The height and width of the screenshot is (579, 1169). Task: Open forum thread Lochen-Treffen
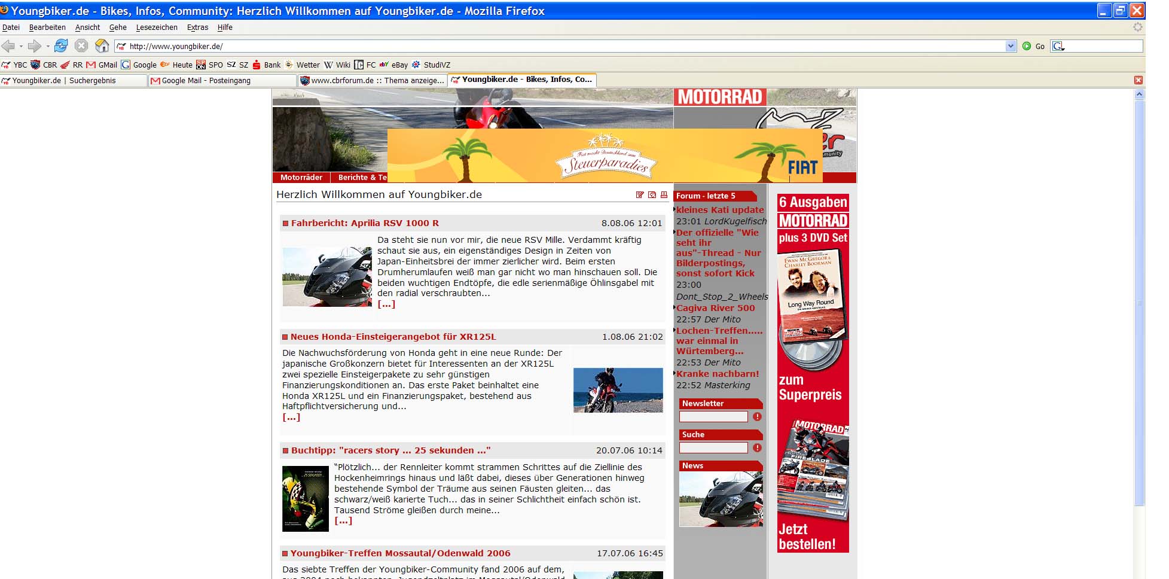pos(719,341)
